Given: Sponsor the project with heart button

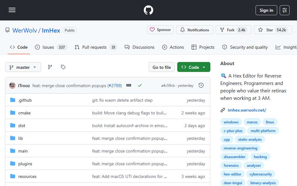Looking at the screenshot, I should (x=160, y=30).
